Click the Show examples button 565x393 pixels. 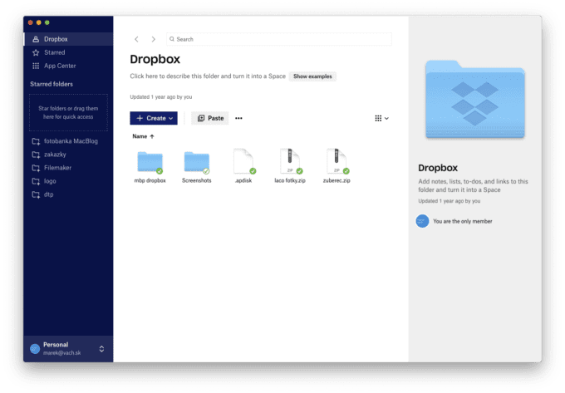[312, 76]
